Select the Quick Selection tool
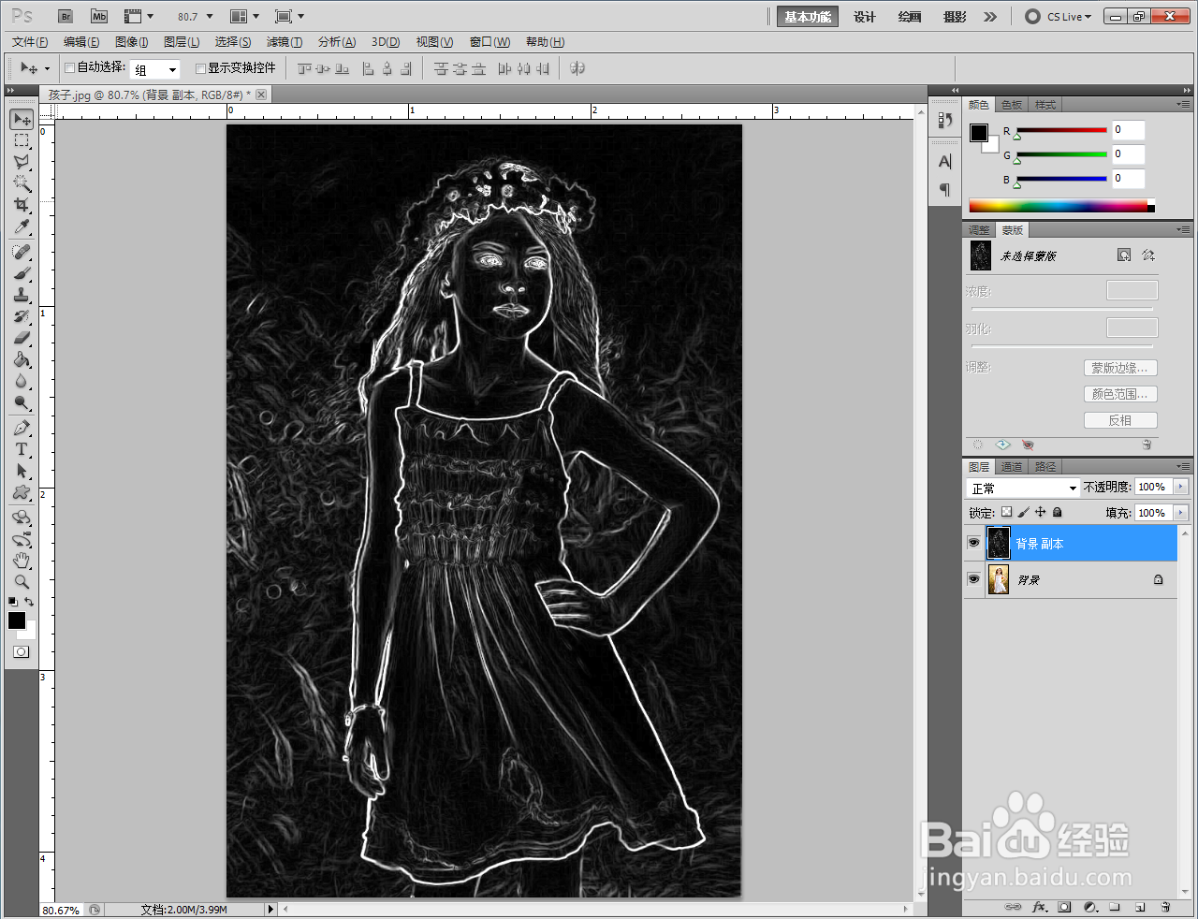1198x919 pixels. pos(22,183)
